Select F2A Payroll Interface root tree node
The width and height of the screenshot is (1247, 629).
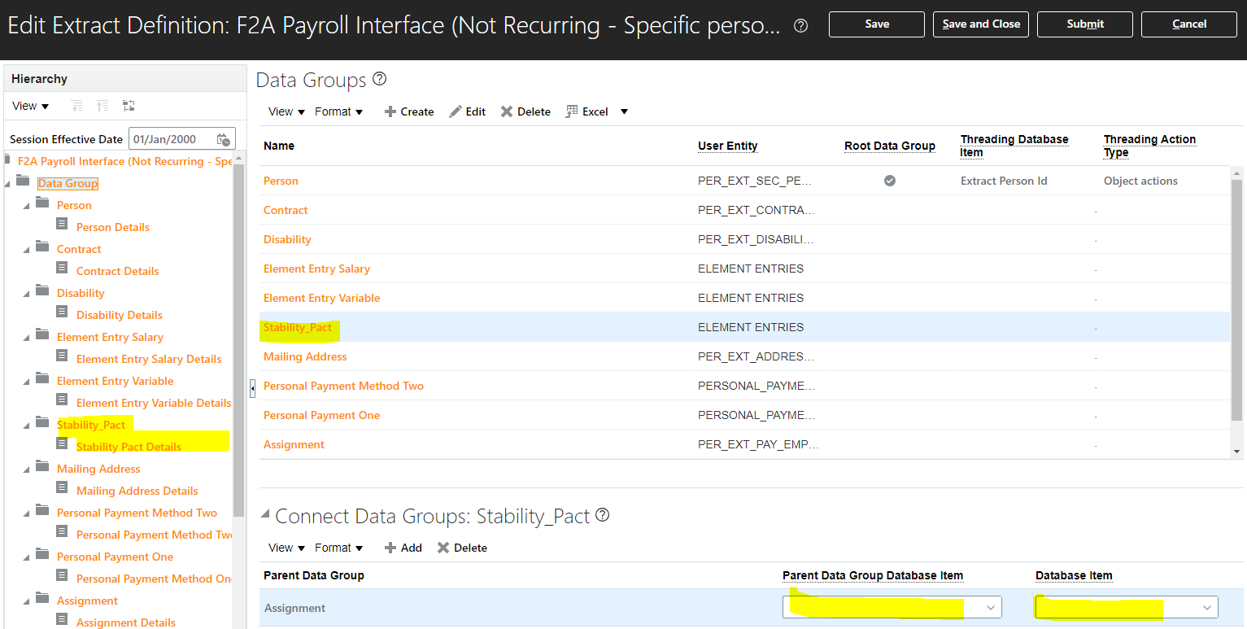[x=125, y=161]
